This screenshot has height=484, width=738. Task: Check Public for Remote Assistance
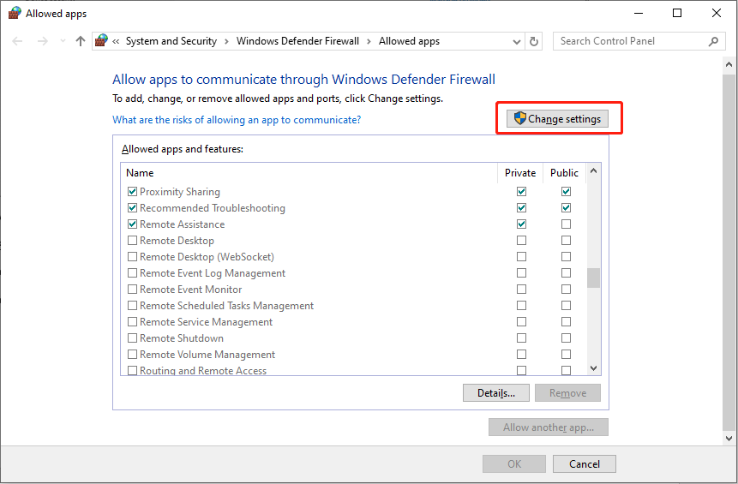point(567,224)
